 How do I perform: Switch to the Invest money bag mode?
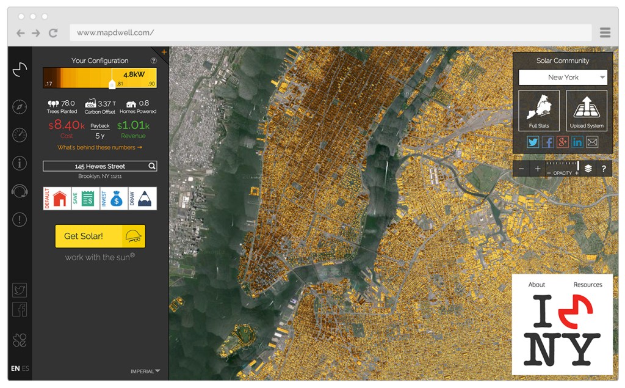114,199
